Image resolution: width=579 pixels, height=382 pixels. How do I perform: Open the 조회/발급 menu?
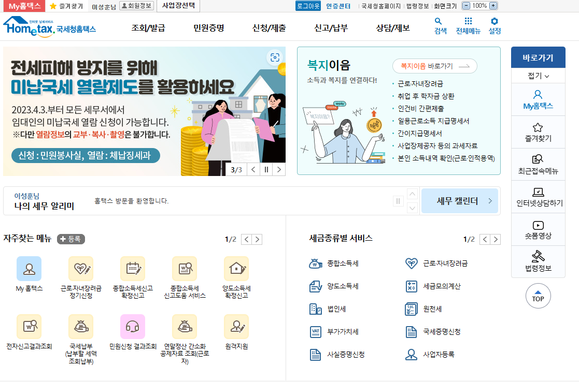(x=148, y=28)
